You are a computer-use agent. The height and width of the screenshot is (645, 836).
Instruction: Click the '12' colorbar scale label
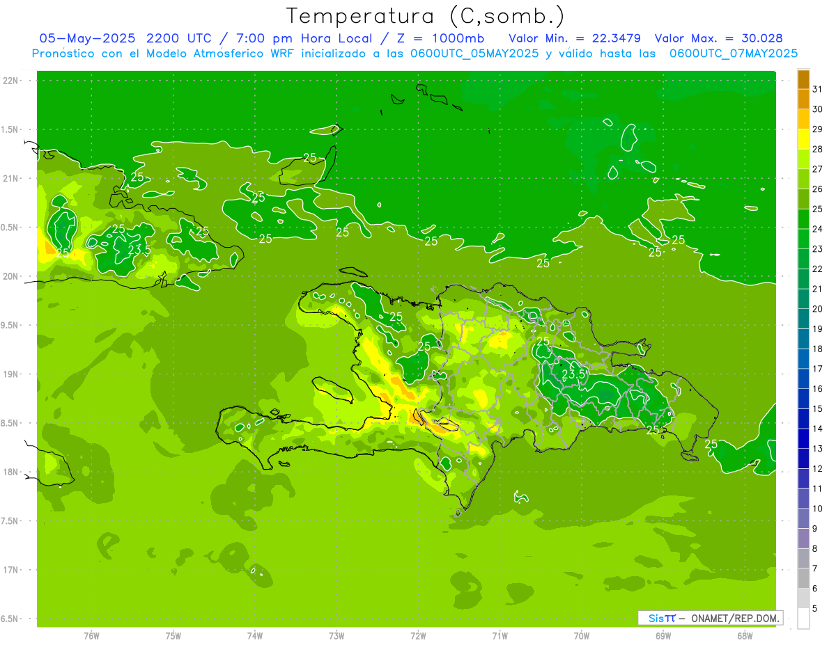click(x=818, y=469)
